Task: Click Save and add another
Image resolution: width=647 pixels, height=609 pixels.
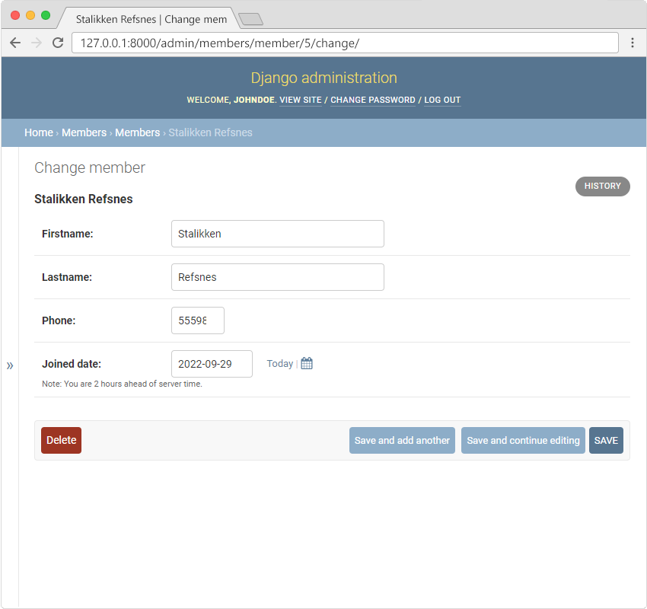Action: click(x=402, y=440)
